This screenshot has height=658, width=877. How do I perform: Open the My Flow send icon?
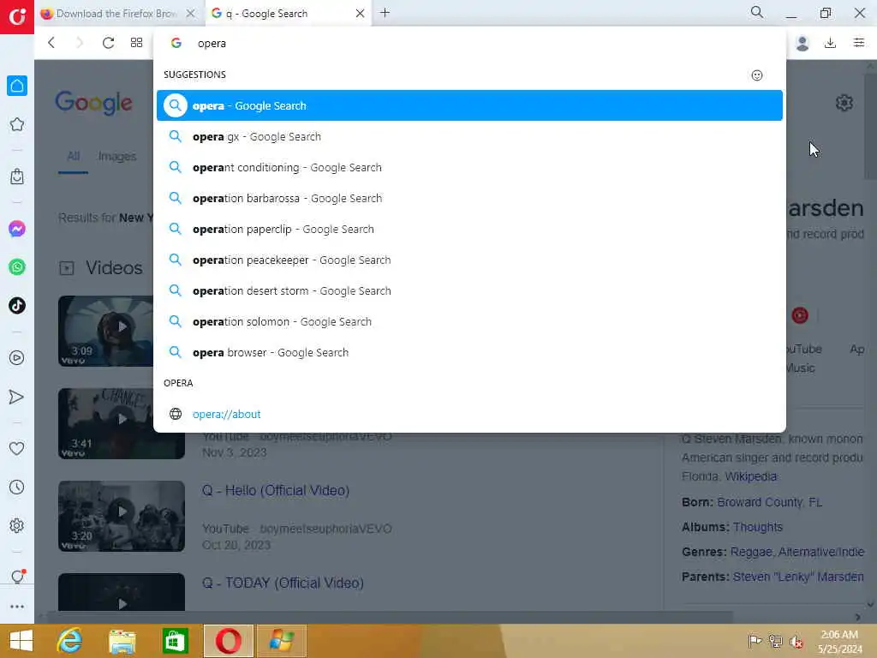tap(17, 397)
